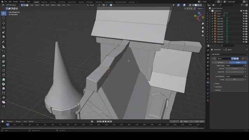Image resolution: width=249 pixels, height=140 pixels.
Task: Open the Width Type dropdown
Action: coord(235,66)
